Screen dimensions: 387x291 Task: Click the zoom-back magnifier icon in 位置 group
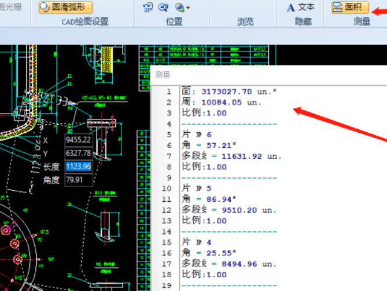click(163, 8)
